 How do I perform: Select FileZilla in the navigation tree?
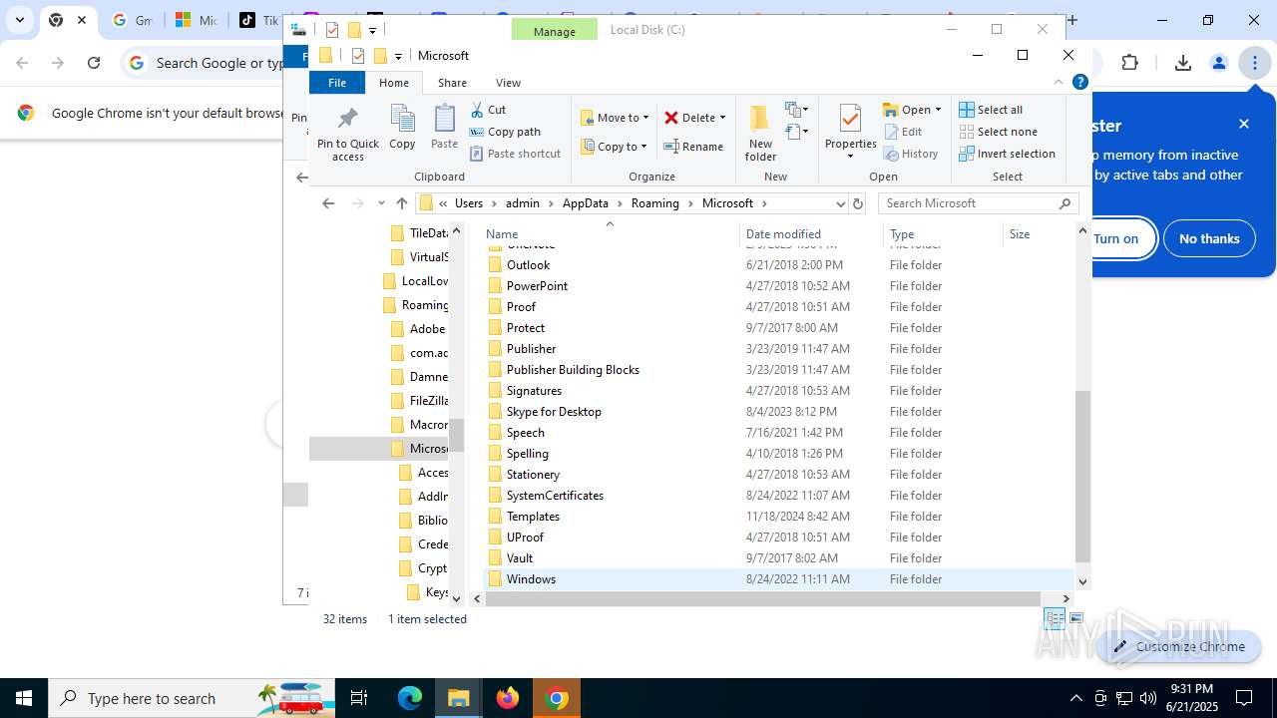[x=429, y=401]
